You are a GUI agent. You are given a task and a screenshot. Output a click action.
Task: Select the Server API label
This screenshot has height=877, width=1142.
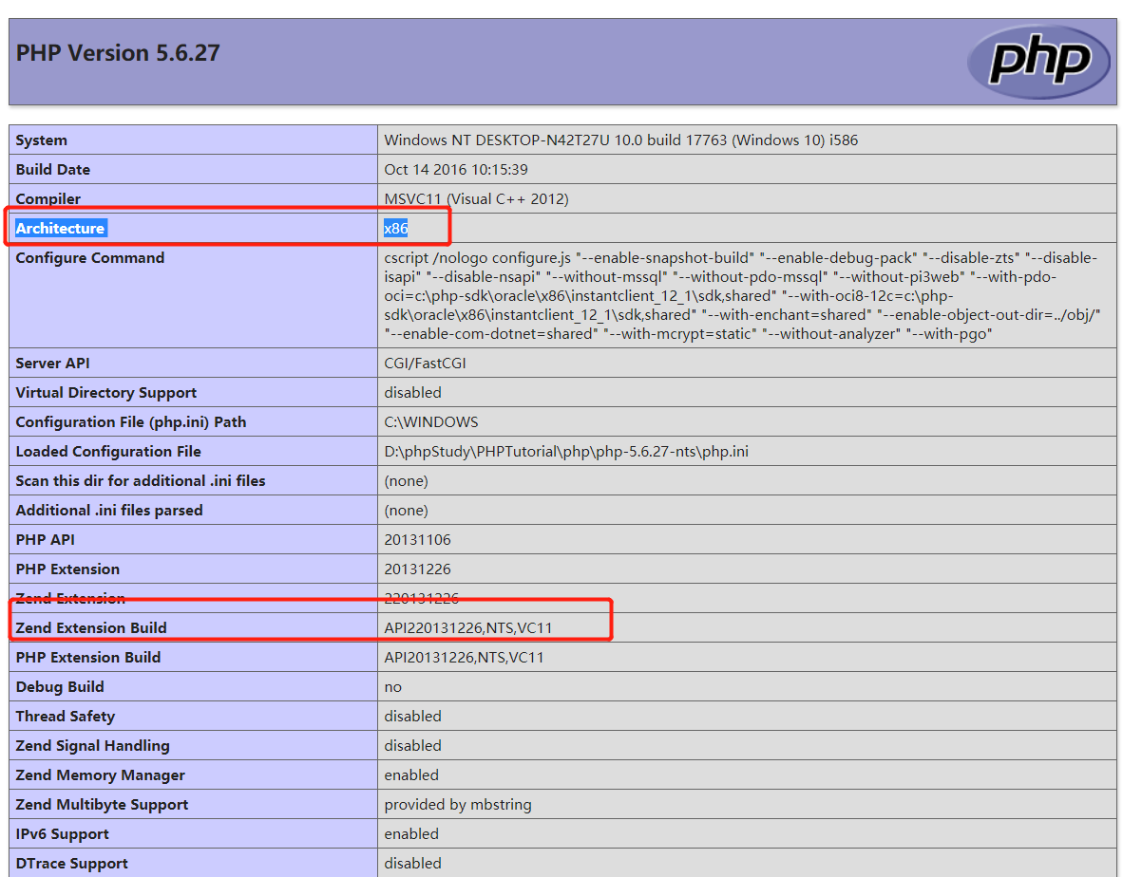pos(52,364)
